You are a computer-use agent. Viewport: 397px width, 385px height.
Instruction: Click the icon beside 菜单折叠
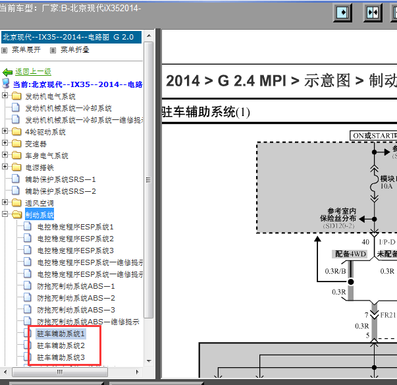click(x=53, y=51)
